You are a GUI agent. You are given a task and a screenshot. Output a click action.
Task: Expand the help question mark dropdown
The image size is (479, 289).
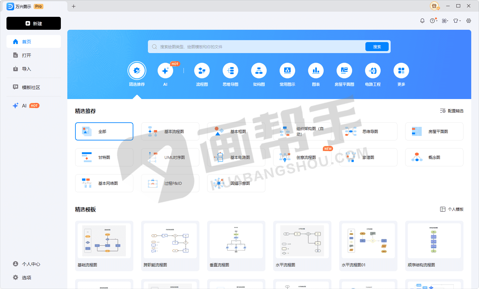[x=433, y=21]
